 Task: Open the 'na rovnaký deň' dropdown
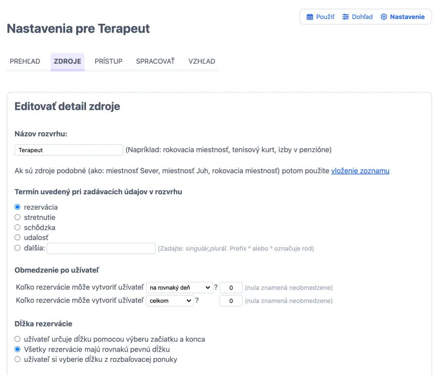click(179, 288)
